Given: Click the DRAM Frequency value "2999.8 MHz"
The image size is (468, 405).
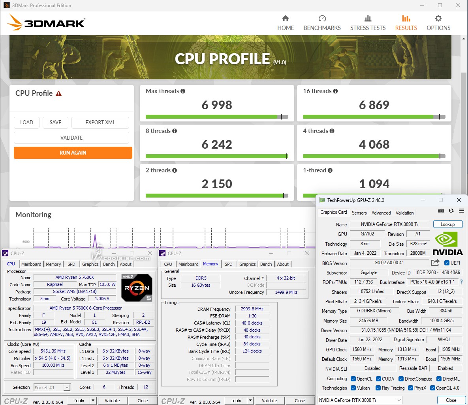Looking at the screenshot, I should coord(252,309).
